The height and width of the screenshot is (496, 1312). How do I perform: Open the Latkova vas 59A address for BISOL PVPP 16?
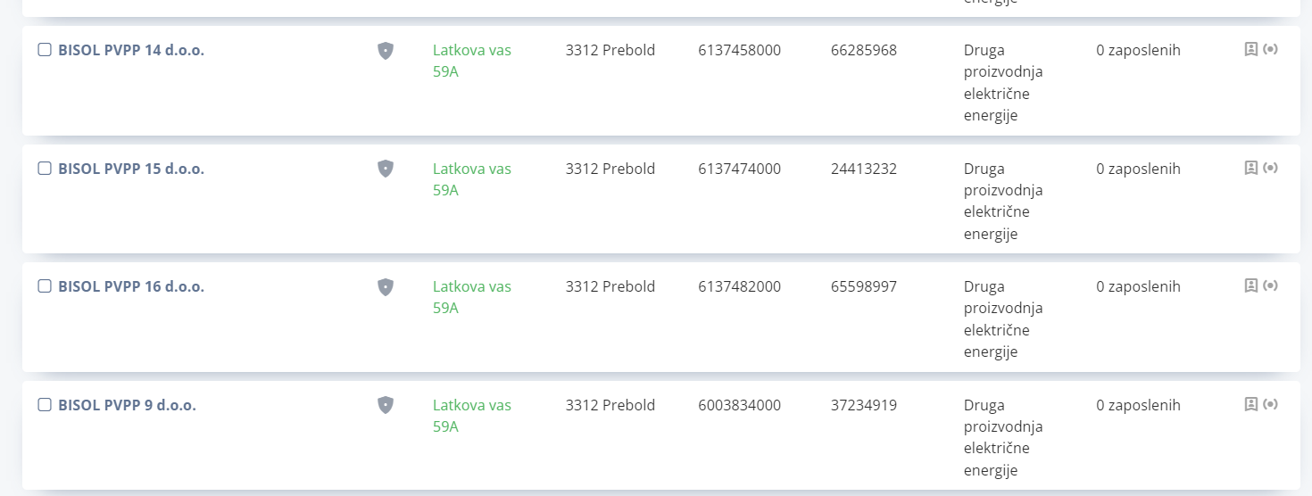point(472,297)
